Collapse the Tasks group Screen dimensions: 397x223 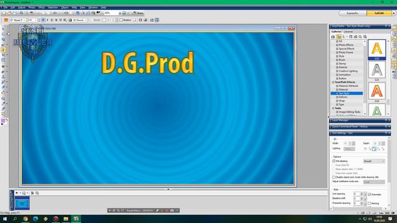tap(333, 108)
